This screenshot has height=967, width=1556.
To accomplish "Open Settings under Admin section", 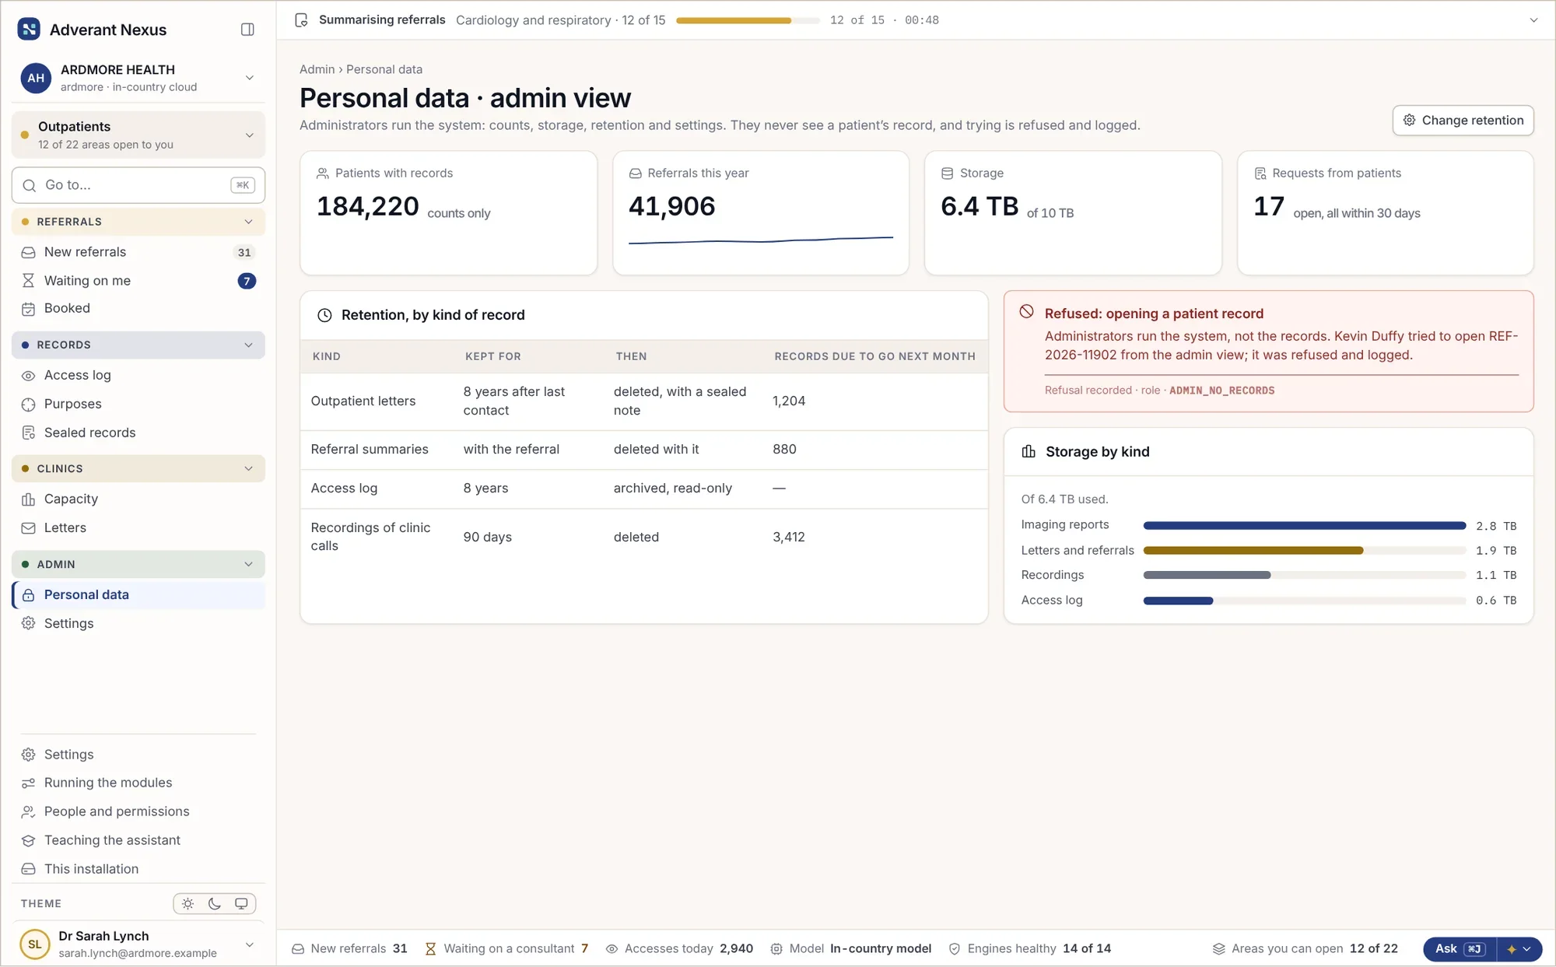I will click(138, 624).
